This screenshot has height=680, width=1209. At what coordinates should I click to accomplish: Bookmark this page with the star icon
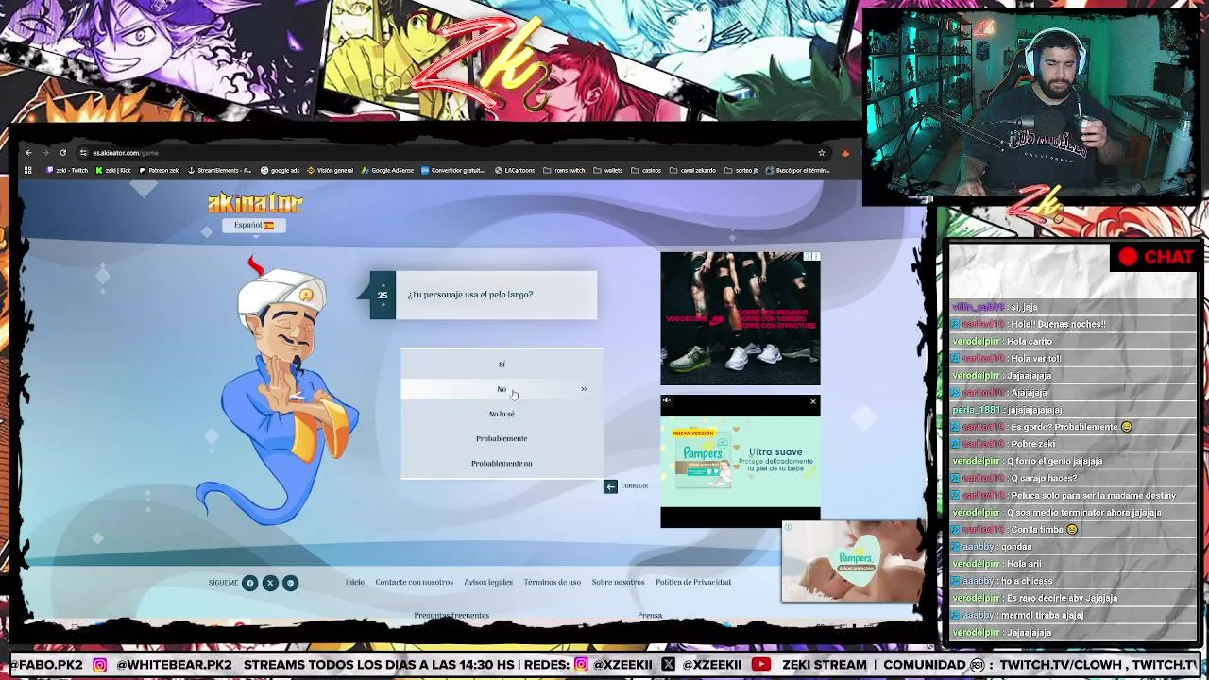(822, 153)
